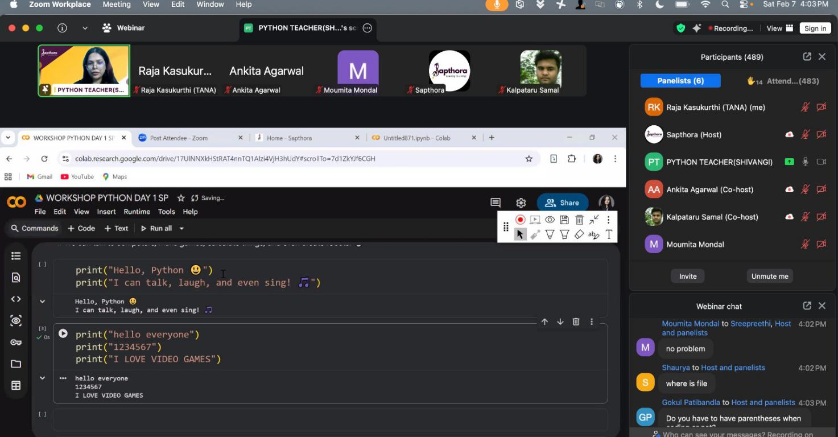Open the Runtime menu in Colab
This screenshot has height=437, width=838.
[137, 212]
